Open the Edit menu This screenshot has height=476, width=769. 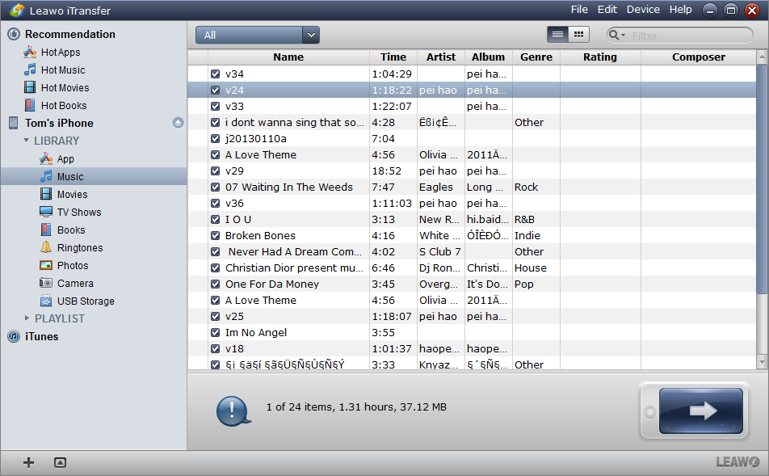607,10
